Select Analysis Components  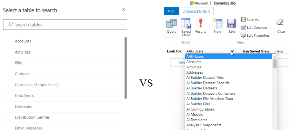(229, 125)
